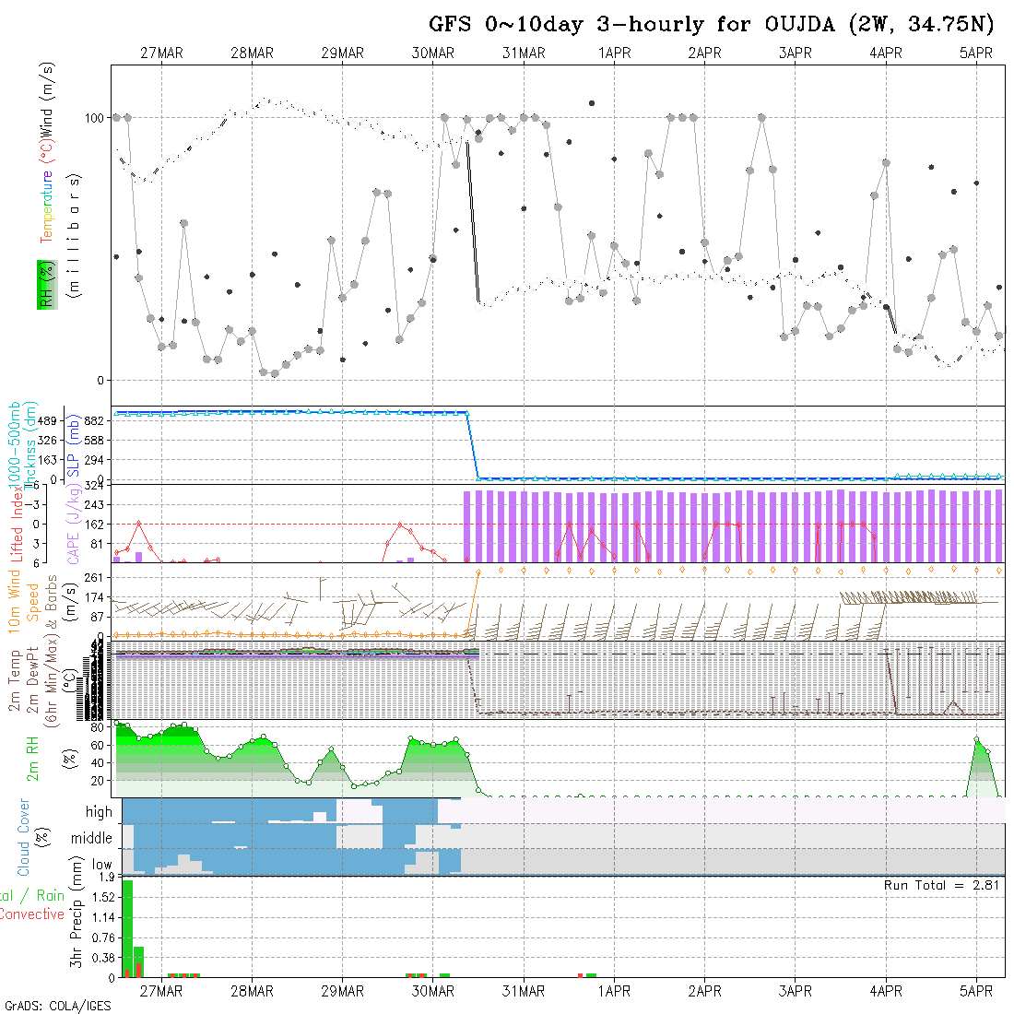Image resolution: width=1014 pixels, height=1014 pixels.
Task: Click the '261' wind speed tick
Action: coord(94,577)
